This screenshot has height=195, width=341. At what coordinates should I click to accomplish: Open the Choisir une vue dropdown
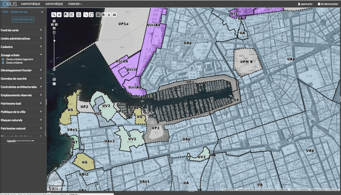(27, 12)
